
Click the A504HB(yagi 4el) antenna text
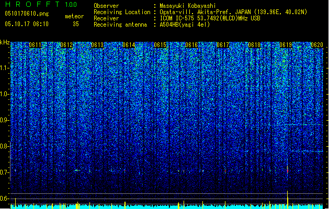pyautogui.click(x=185, y=25)
